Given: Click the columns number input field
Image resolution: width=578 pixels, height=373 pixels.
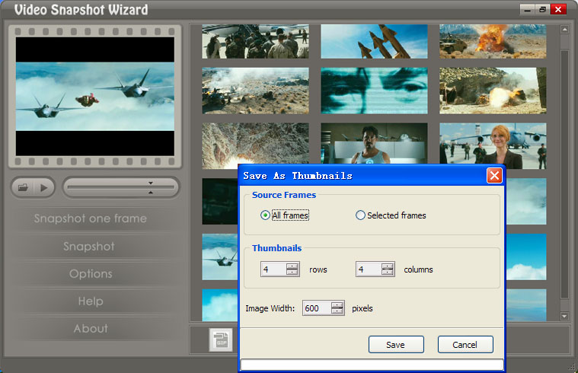Looking at the screenshot, I should [x=369, y=269].
